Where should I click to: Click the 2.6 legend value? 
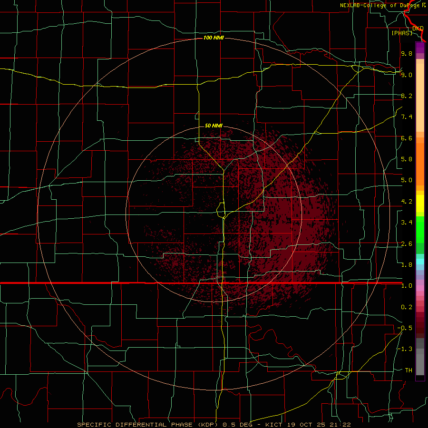pos(407,244)
